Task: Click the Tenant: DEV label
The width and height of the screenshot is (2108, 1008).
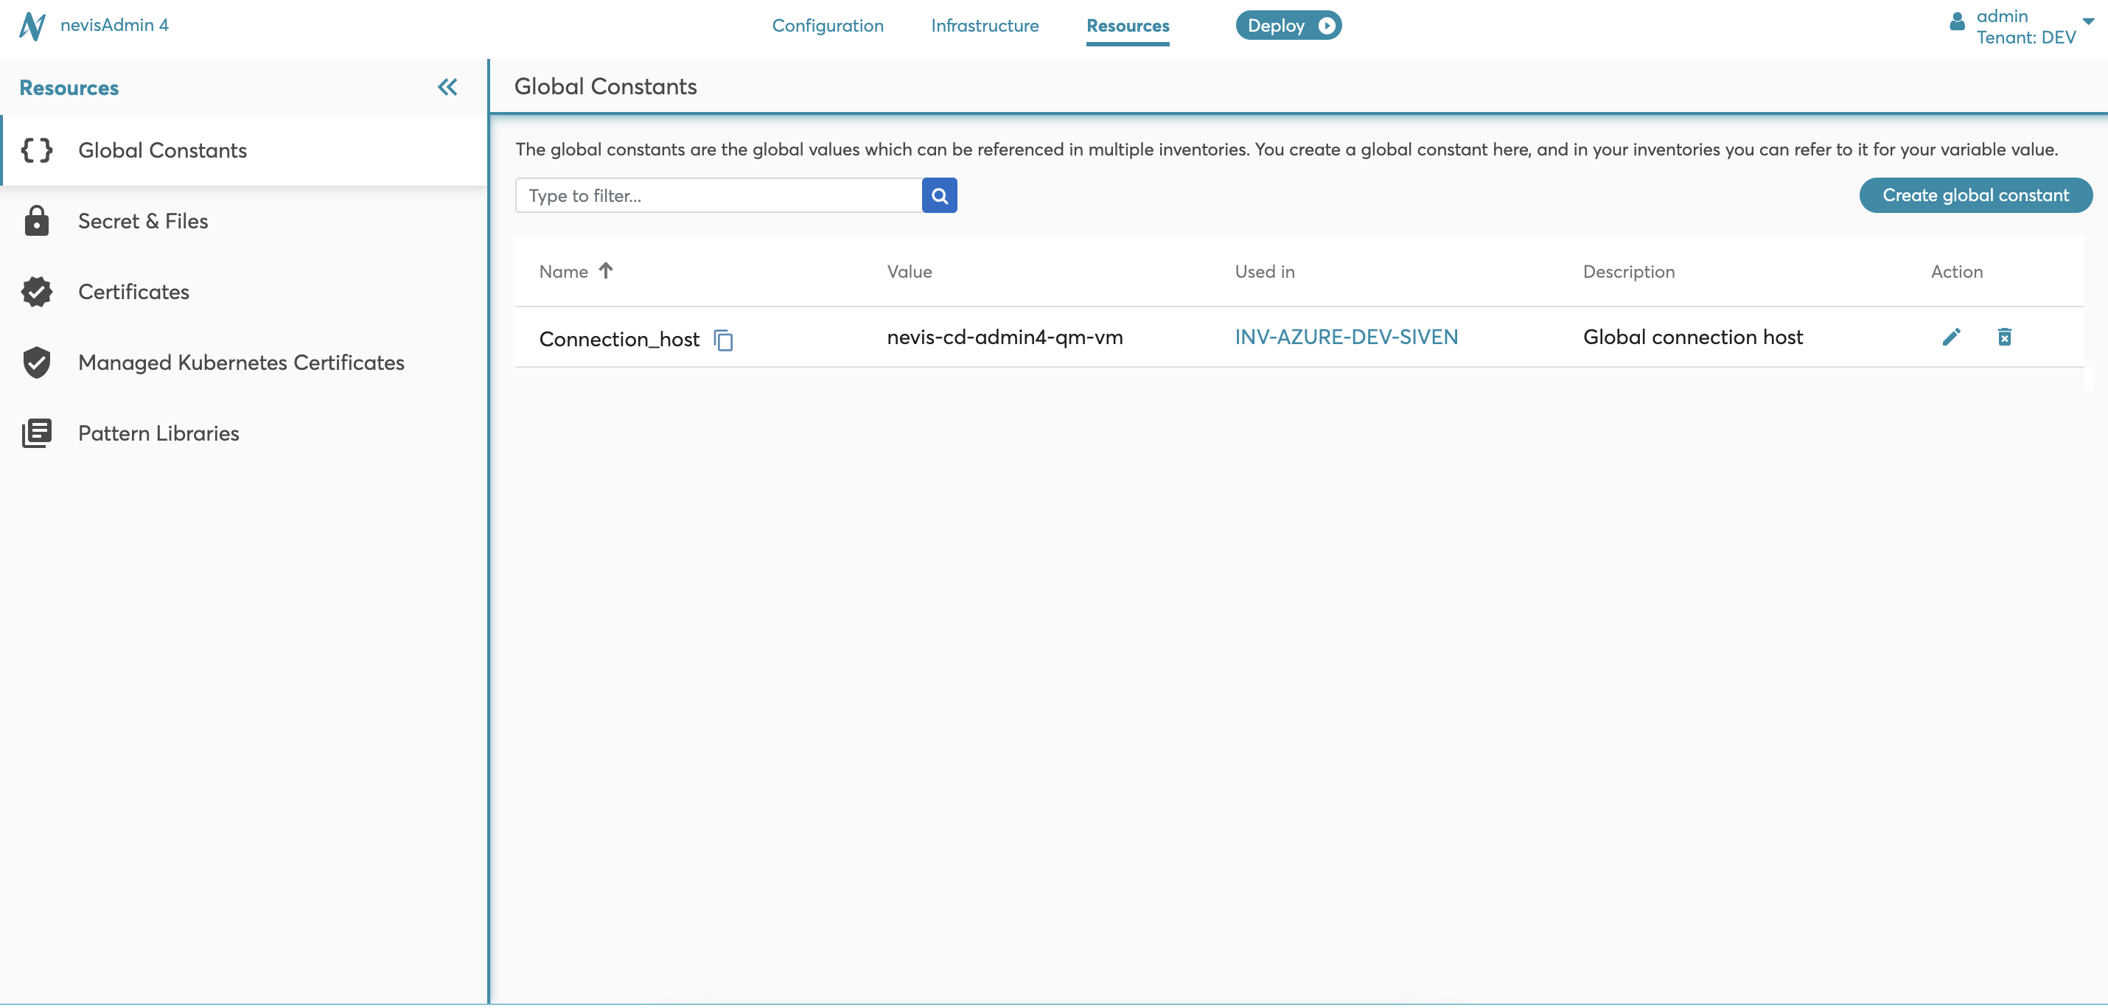Action: [x=2026, y=38]
